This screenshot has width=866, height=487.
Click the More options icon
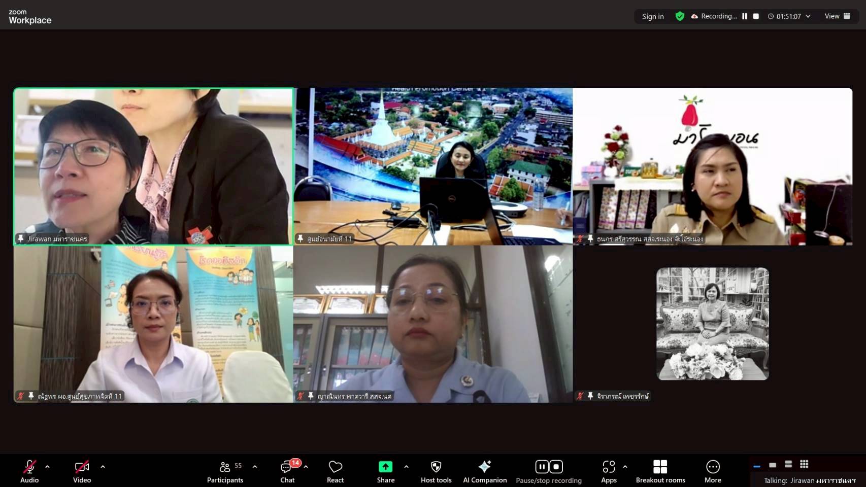(x=712, y=471)
